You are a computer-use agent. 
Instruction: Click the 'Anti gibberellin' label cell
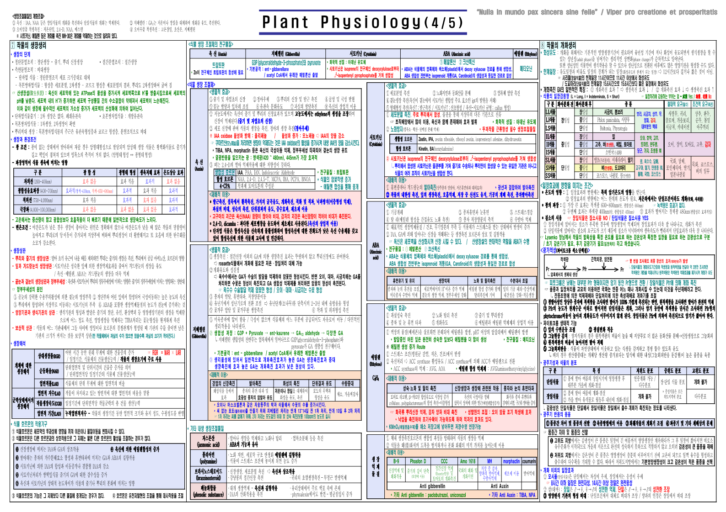[x=432, y=486]
